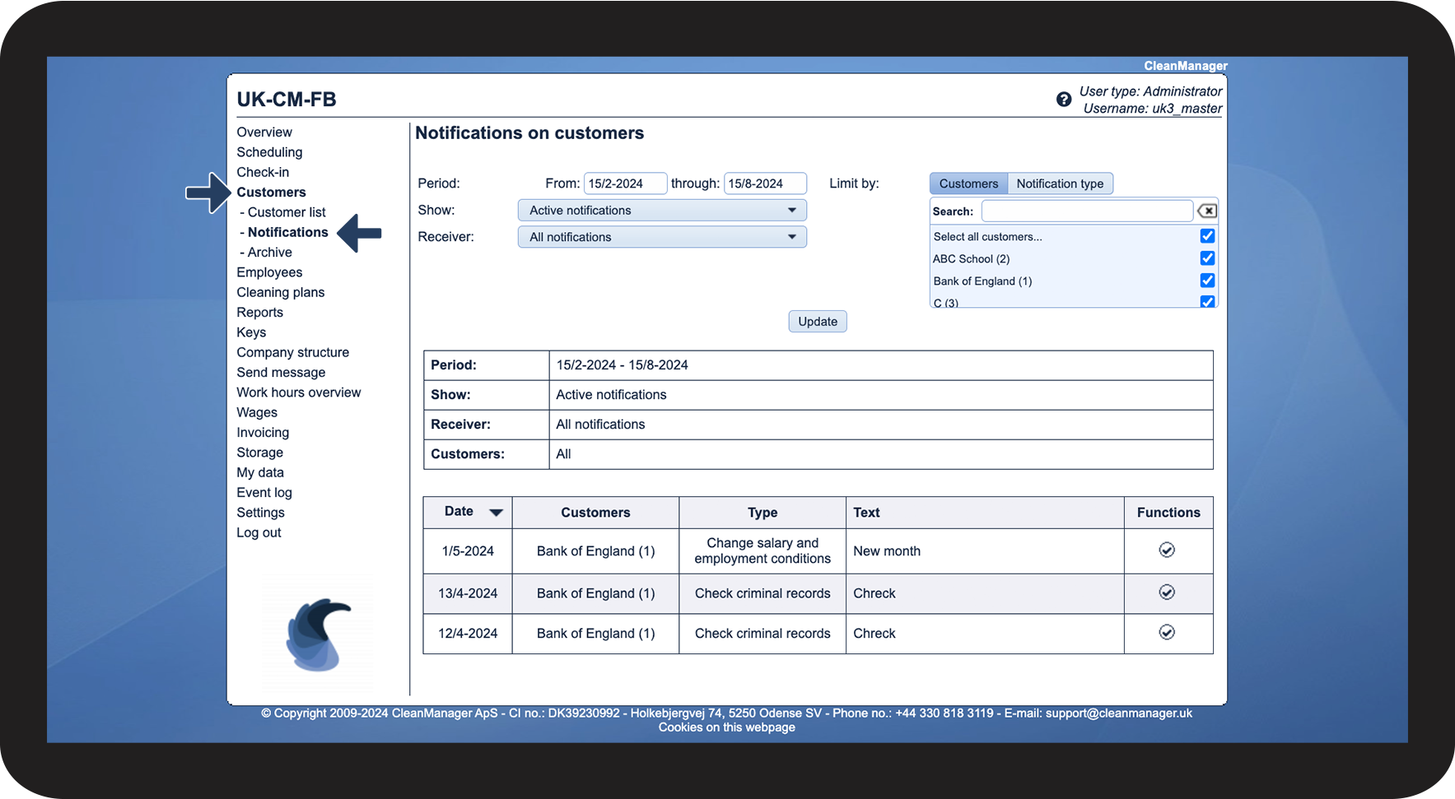
Task: Click checkmark icon for 12/4-2024 notification
Action: pyautogui.click(x=1166, y=633)
